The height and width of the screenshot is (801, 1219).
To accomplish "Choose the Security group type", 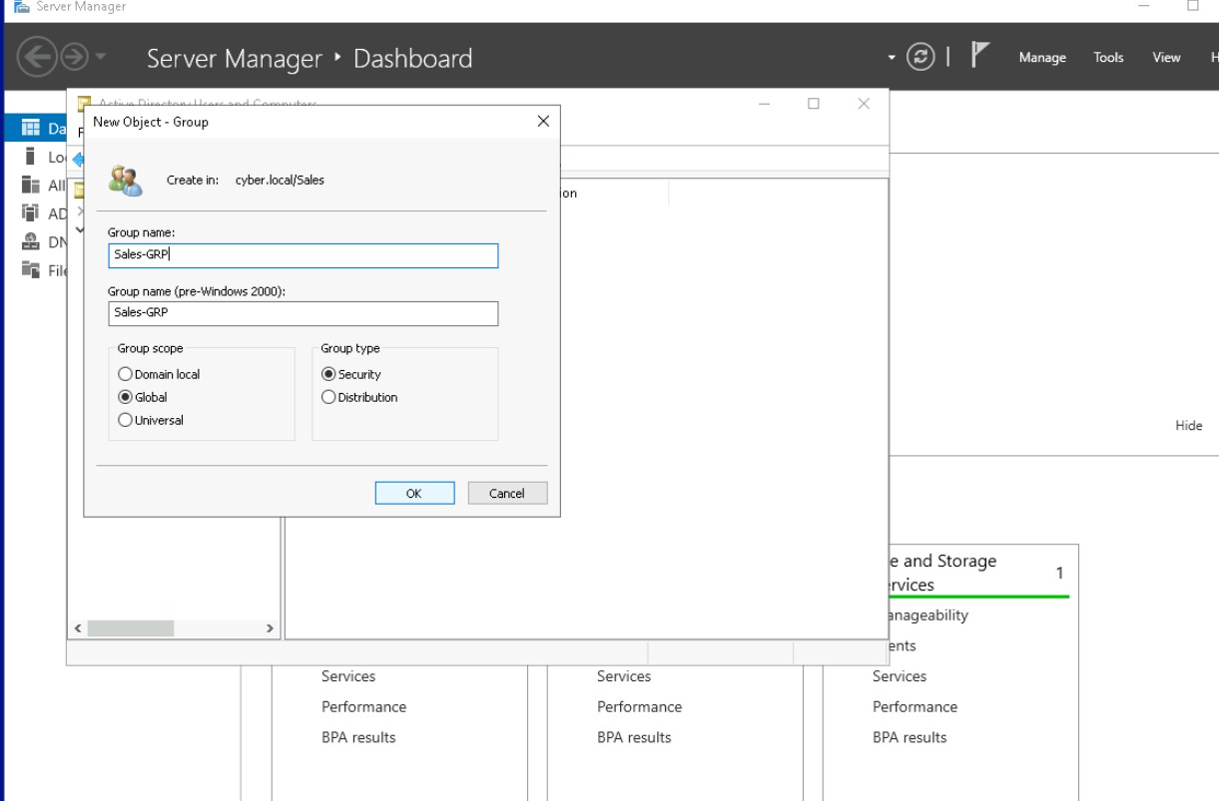I will (x=351, y=374).
